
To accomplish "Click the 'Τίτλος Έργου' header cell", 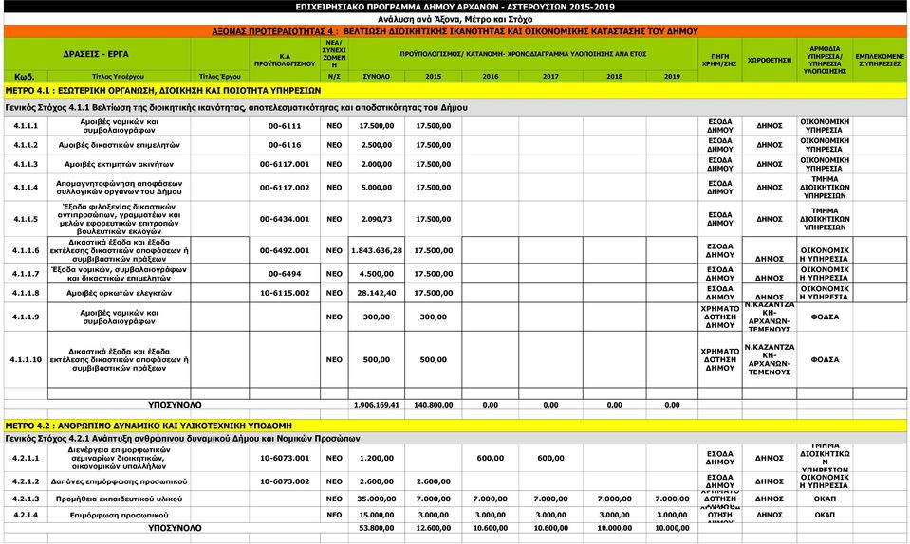I will 219,77.
